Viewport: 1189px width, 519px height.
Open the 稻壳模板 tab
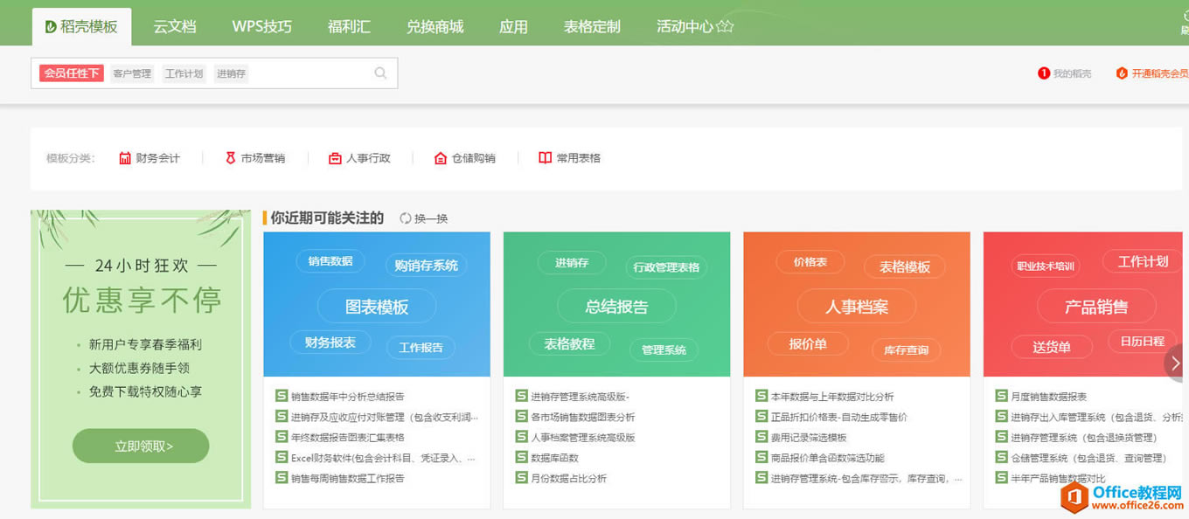coord(81,26)
